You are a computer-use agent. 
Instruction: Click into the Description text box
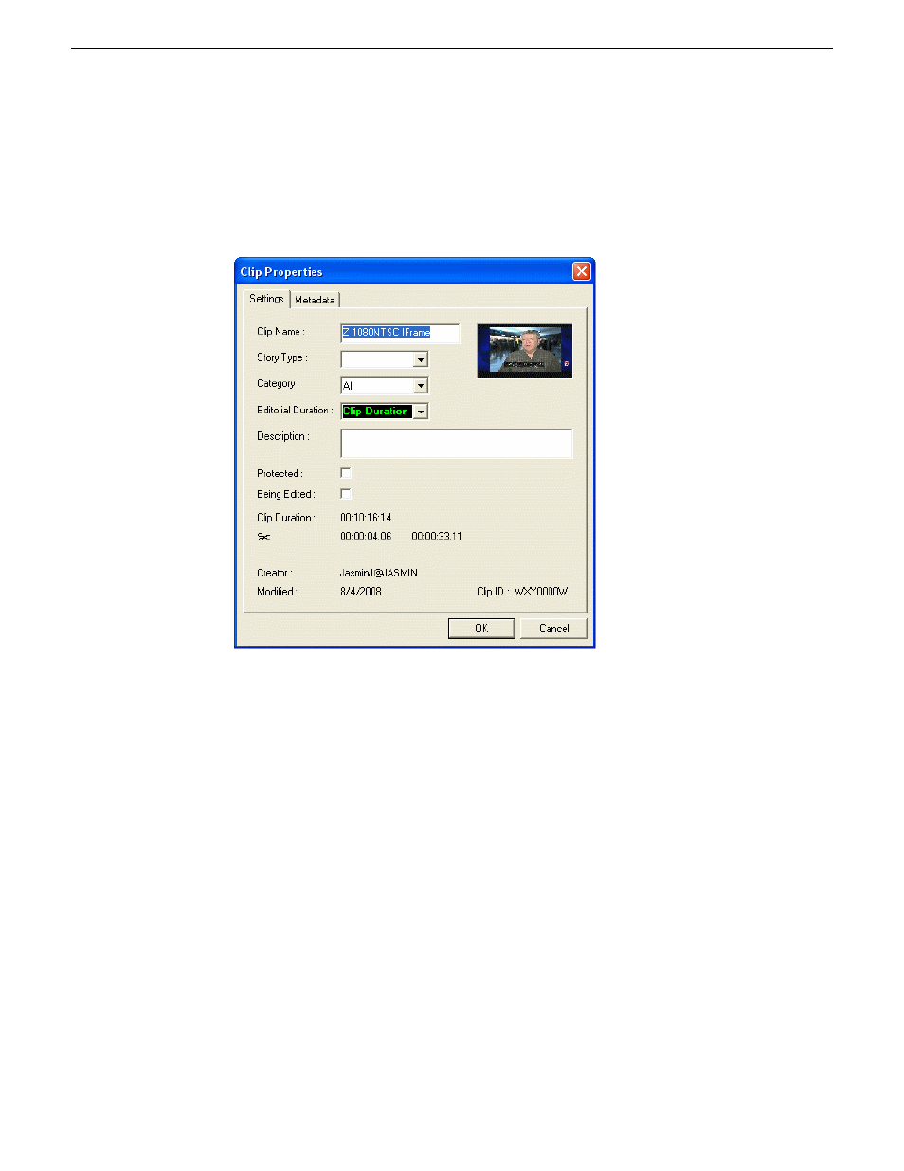[x=457, y=443]
